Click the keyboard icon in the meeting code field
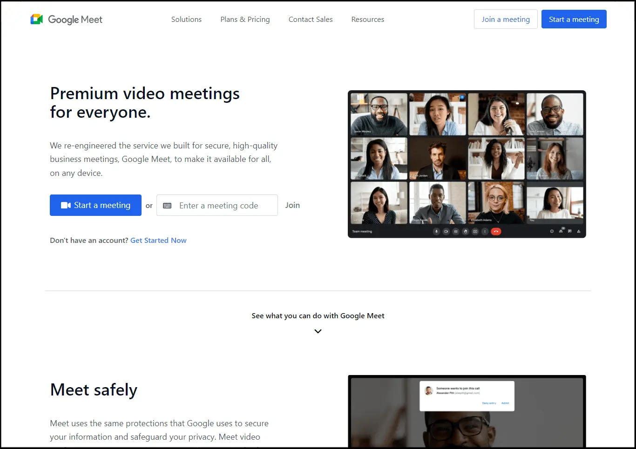The width and height of the screenshot is (636, 449). click(167, 206)
